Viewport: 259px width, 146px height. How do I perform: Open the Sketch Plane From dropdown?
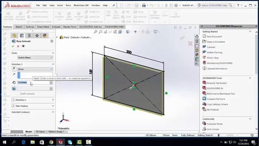[35, 58]
